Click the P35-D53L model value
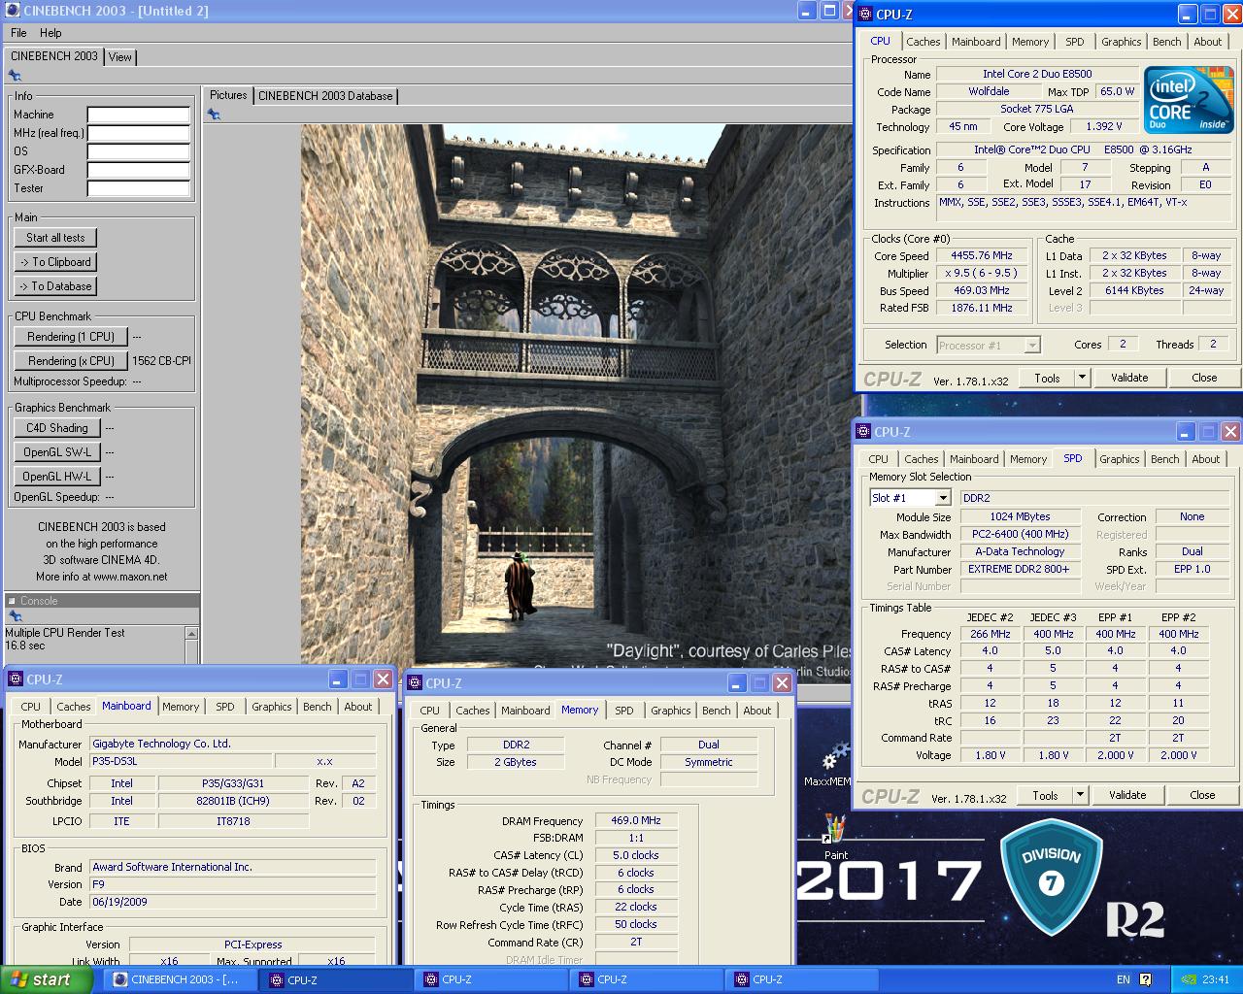The image size is (1243, 994). click(182, 762)
